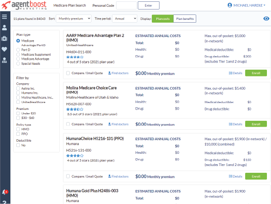Open the medical kit sidebar icon

click(x=5, y=38)
